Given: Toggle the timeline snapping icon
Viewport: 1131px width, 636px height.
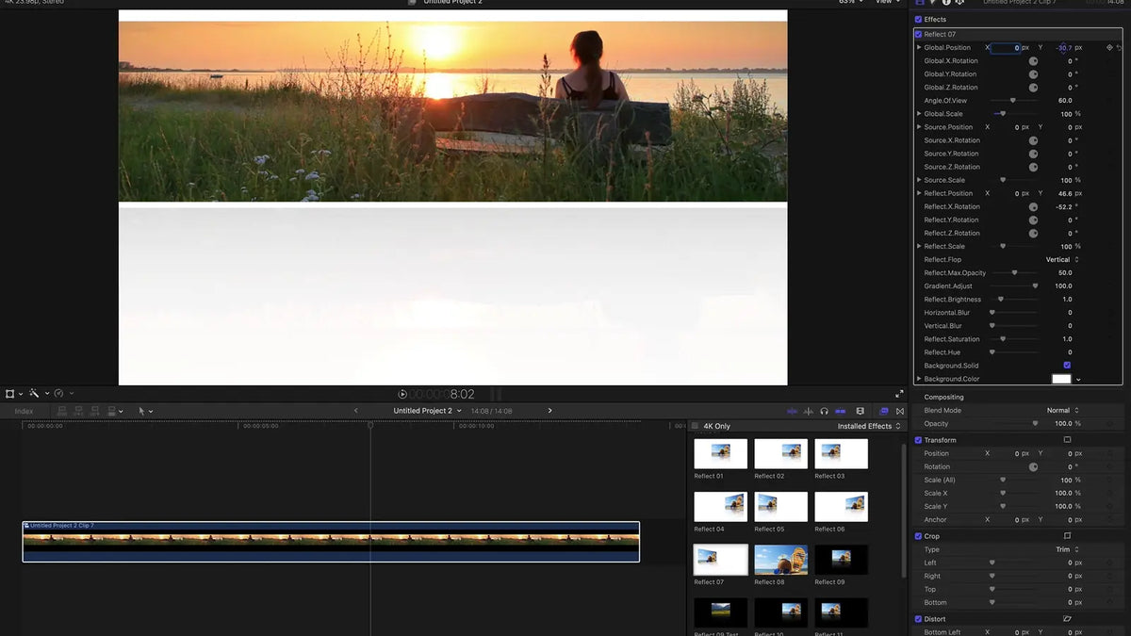Looking at the screenshot, I should [840, 411].
